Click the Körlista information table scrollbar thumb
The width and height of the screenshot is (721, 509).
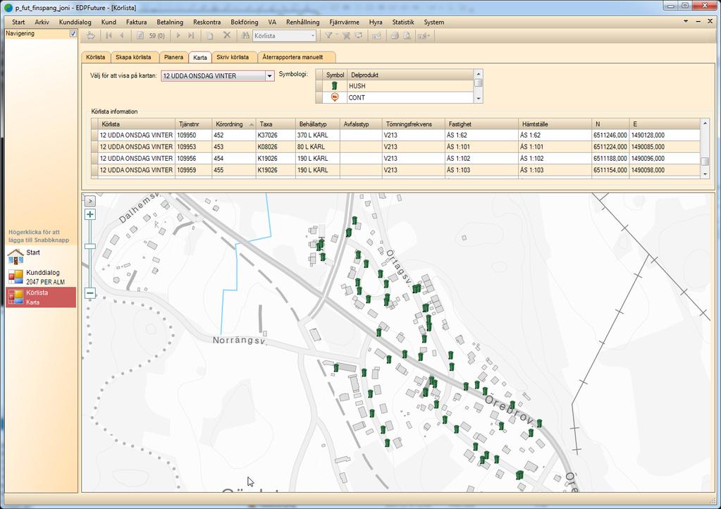[705, 161]
